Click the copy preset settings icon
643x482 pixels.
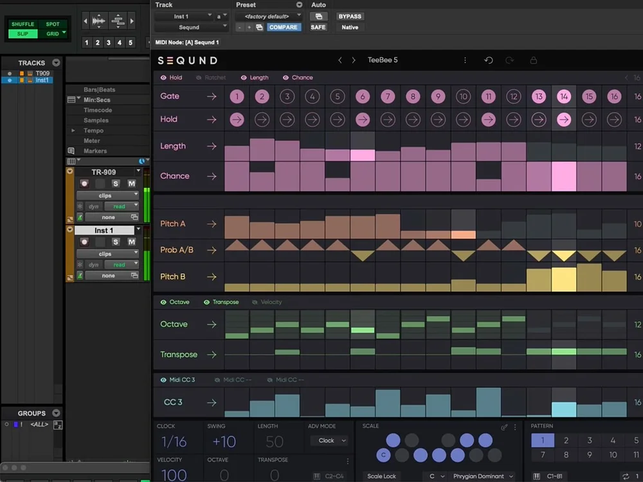[259, 27]
